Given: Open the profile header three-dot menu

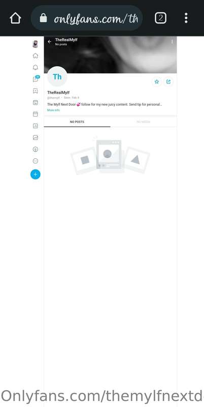Looking at the screenshot, I should (x=172, y=42).
